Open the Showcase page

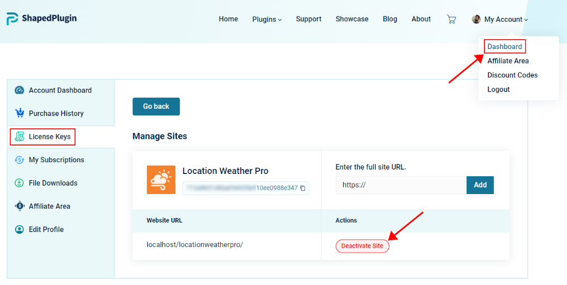tap(352, 19)
